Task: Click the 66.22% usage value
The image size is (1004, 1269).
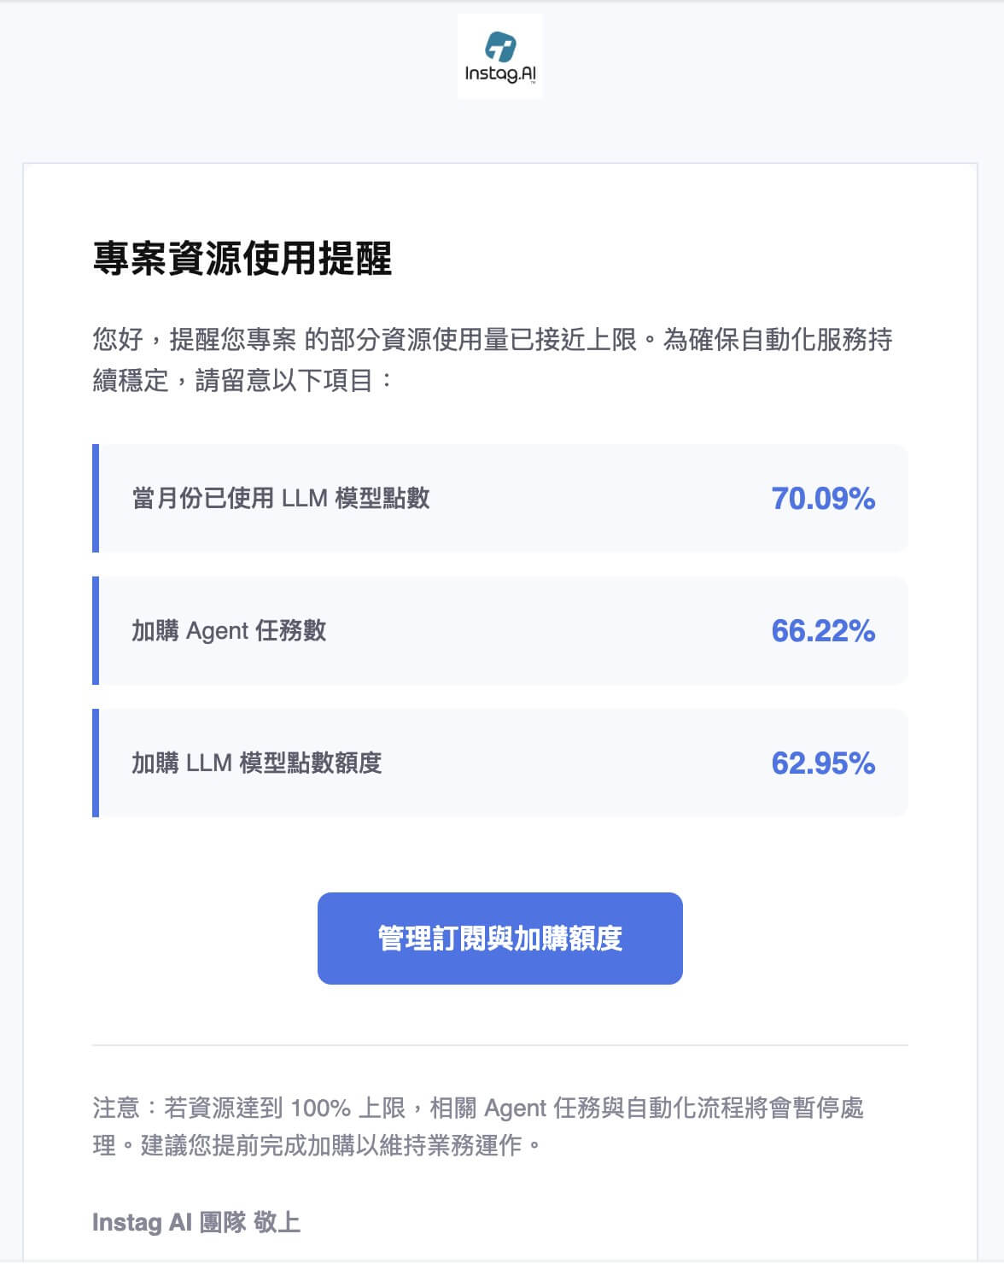Action: tap(822, 631)
